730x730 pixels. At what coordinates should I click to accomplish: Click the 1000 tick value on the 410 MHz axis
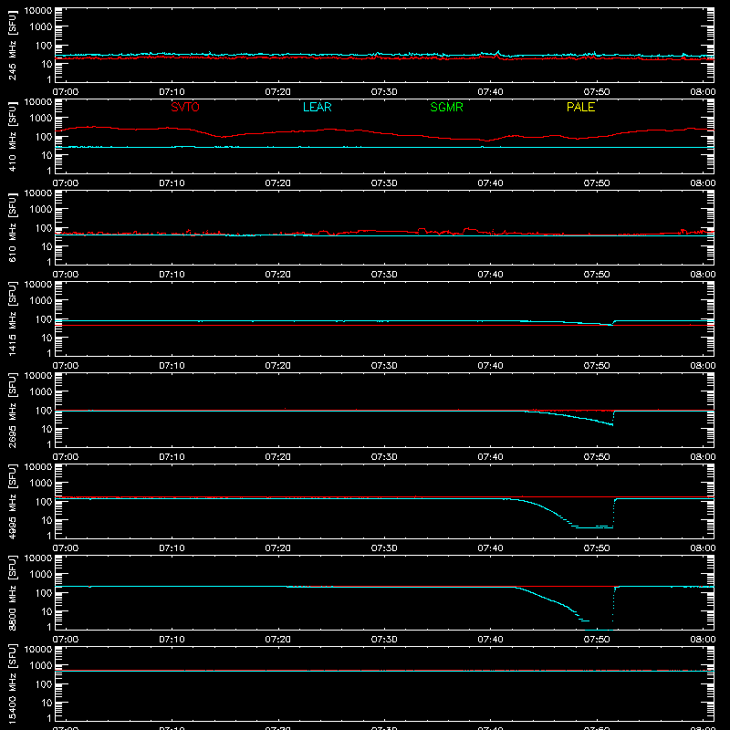41,119
